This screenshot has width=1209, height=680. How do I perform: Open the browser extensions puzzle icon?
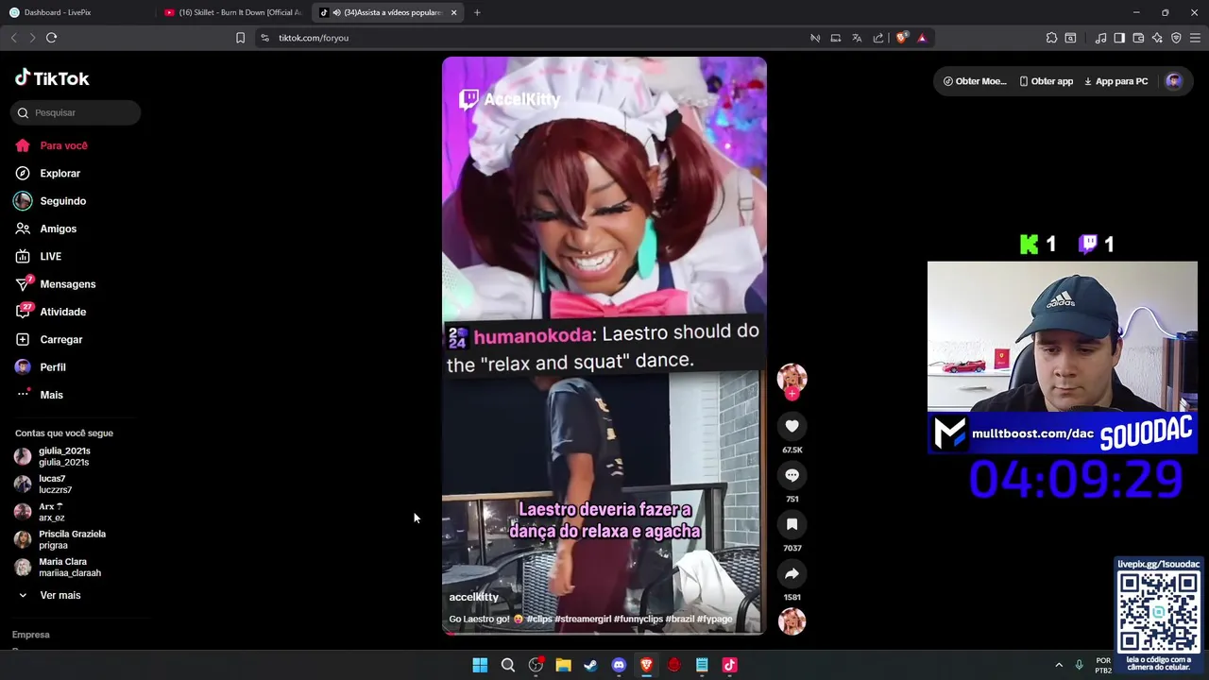pyautogui.click(x=1051, y=38)
